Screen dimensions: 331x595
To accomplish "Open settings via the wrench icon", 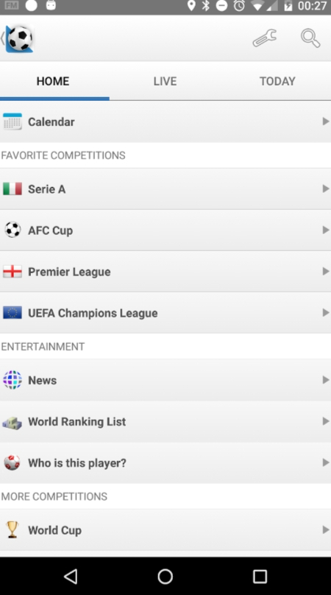I will (x=265, y=38).
